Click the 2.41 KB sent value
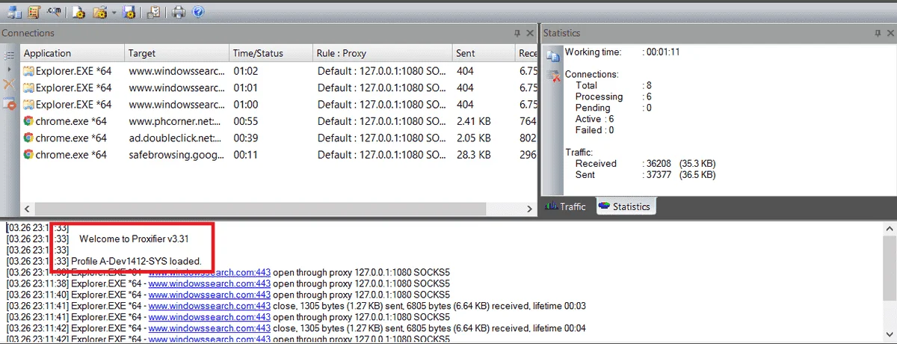This screenshot has width=897, height=344. point(474,121)
